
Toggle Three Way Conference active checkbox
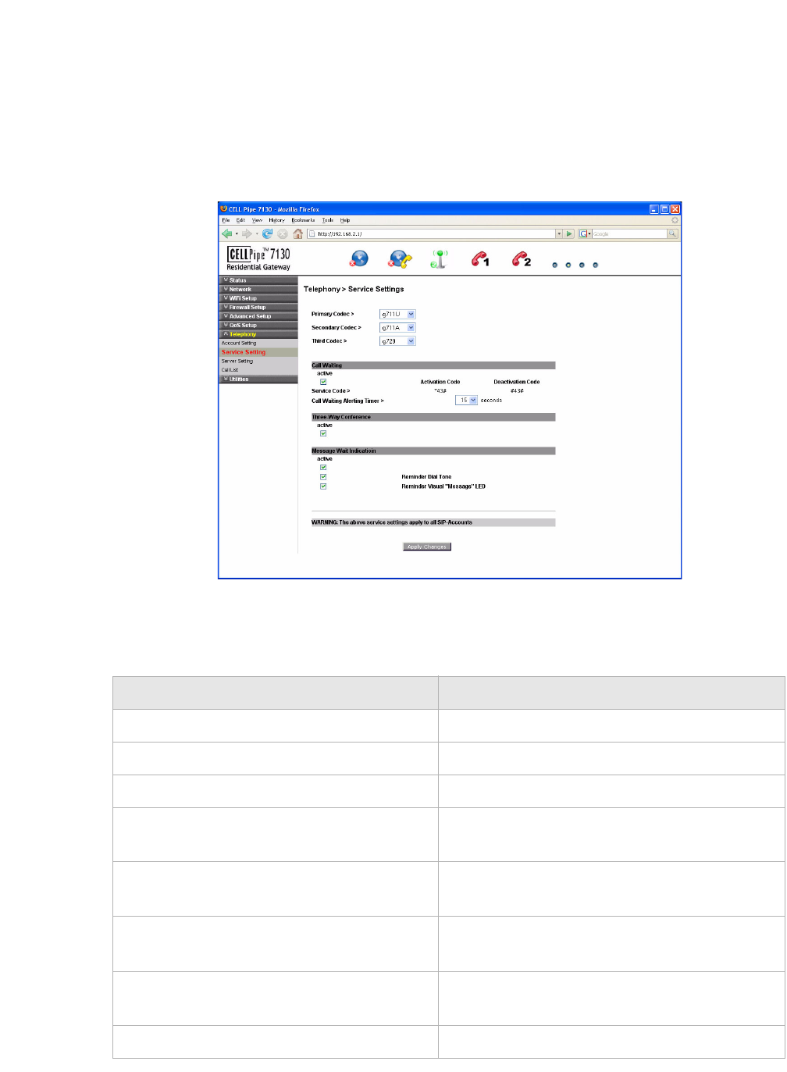tap(323, 433)
